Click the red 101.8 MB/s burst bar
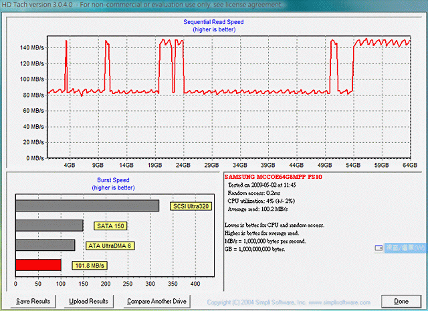428x311 pixels. pos(38,265)
